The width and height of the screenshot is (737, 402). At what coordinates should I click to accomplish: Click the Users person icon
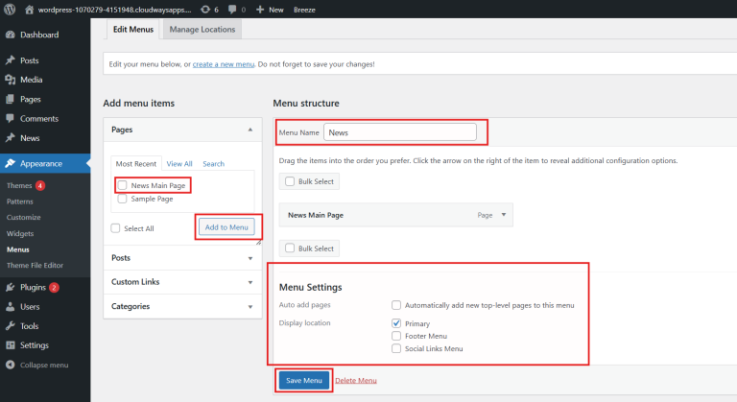click(x=10, y=307)
